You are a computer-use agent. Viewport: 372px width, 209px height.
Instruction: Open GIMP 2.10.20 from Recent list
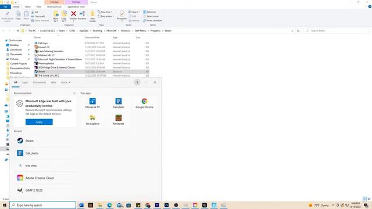pos(45,190)
